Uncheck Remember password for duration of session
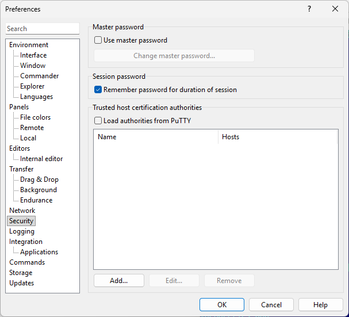Image resolution: width=349 pixels, height=317 pixels. tap(98, 90)
